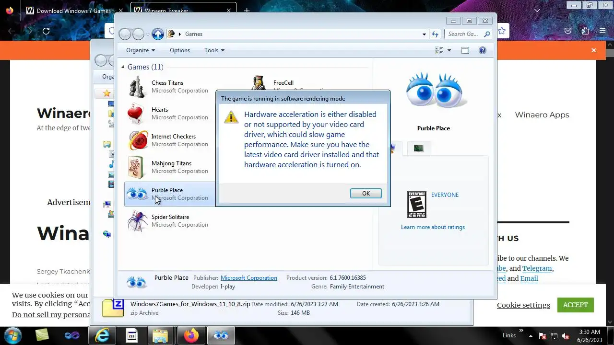The height and width of the screenshot is (345, 614).
Task: Click the Chess Titans game icon
Action: [x=137, y=87]
